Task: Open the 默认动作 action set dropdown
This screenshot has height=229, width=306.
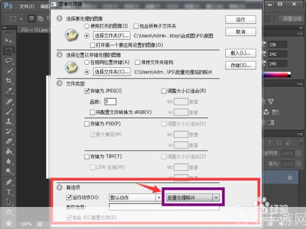Action: point(135,198)
